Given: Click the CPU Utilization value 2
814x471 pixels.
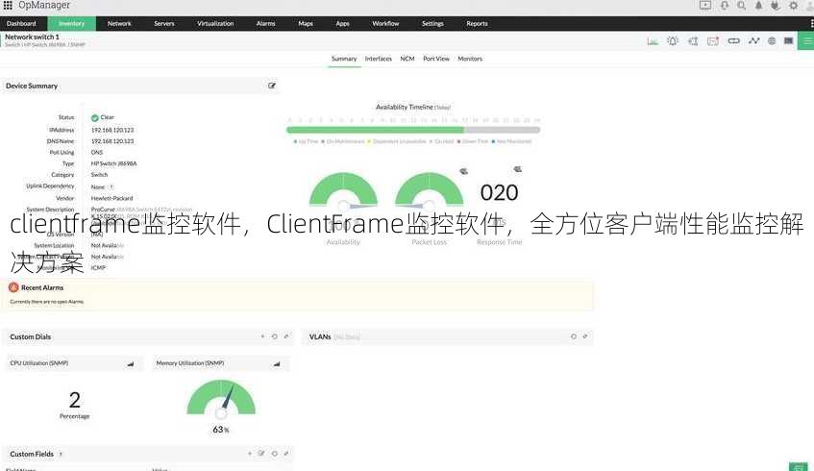Looking at the screenshot, I should coord(75,400).
